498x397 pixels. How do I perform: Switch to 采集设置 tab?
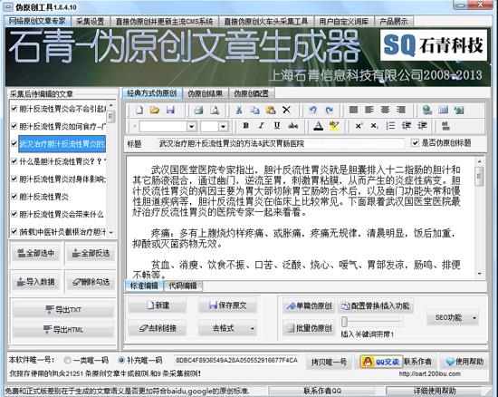[x=91, y=21]
